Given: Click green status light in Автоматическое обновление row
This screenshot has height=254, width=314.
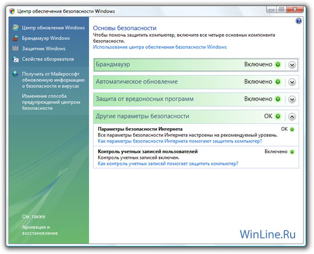Looking at the screenshot, I should tap(278, 82).
